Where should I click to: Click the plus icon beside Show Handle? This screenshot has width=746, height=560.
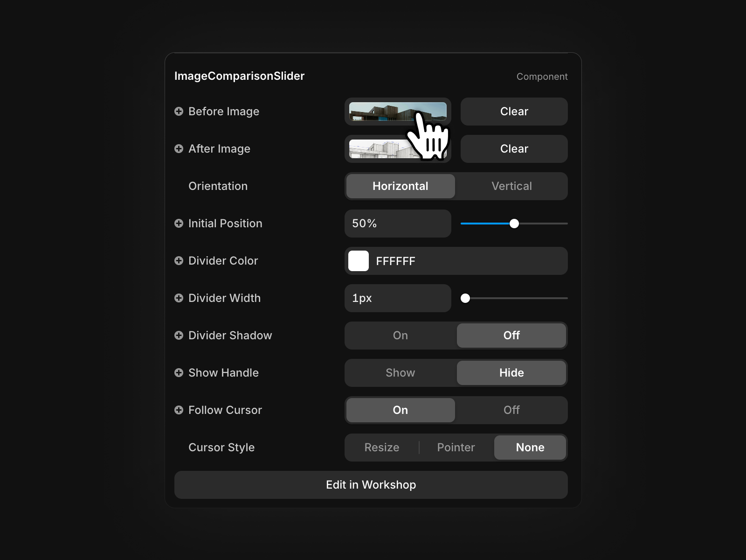click(x=180, y=373)
